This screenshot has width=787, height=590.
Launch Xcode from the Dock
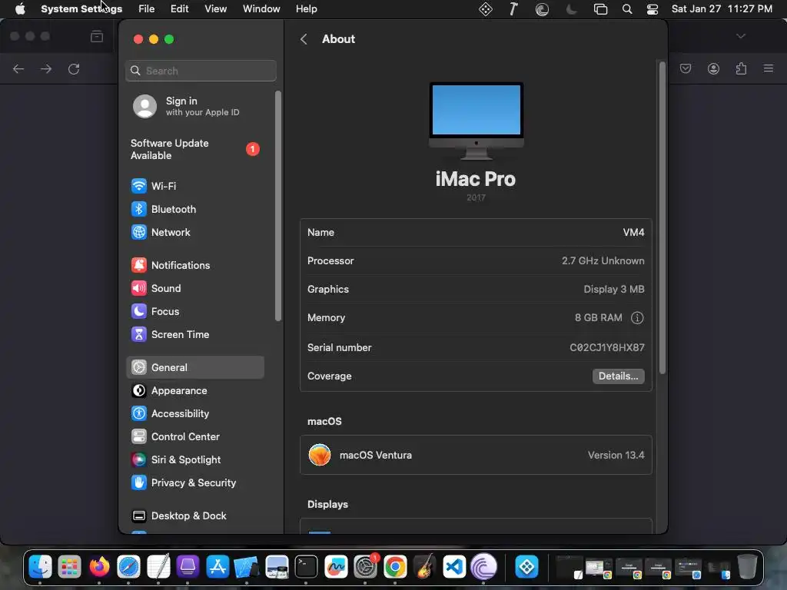(246, 567)
